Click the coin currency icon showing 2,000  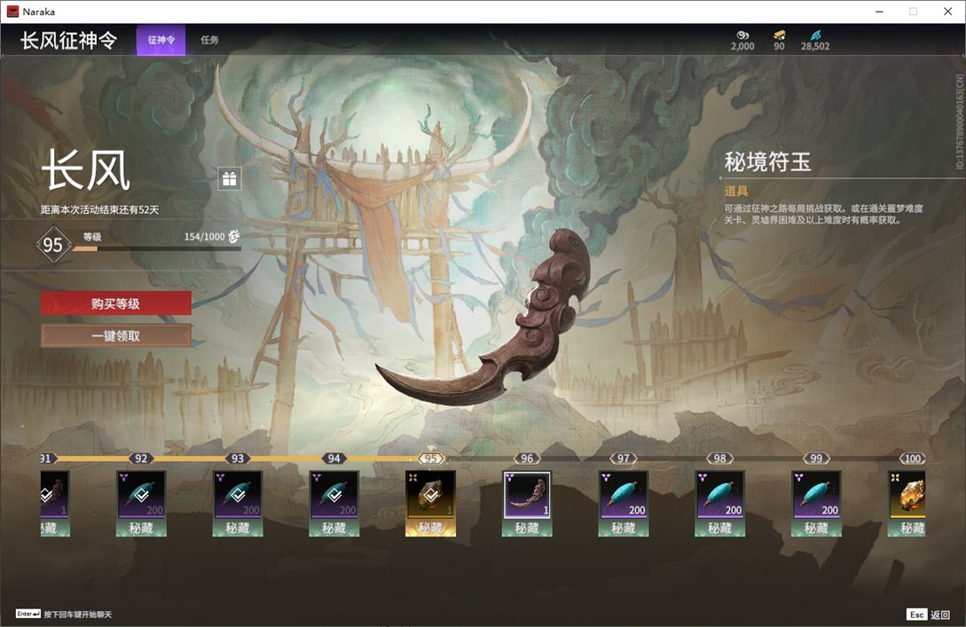(742, 35)
